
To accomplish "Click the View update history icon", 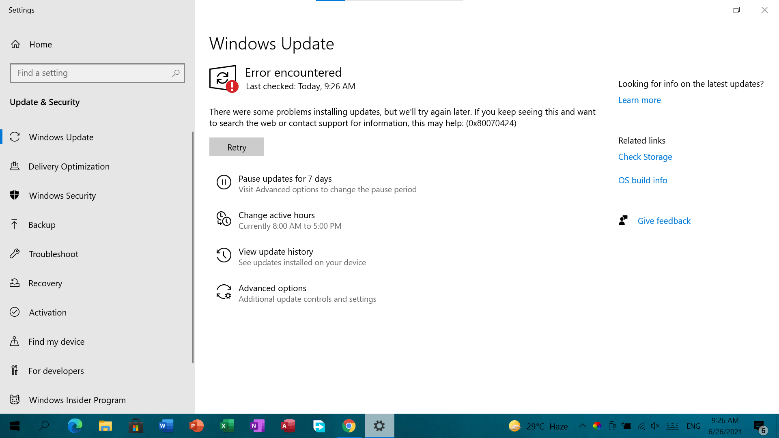I will (x=224, y=255).
